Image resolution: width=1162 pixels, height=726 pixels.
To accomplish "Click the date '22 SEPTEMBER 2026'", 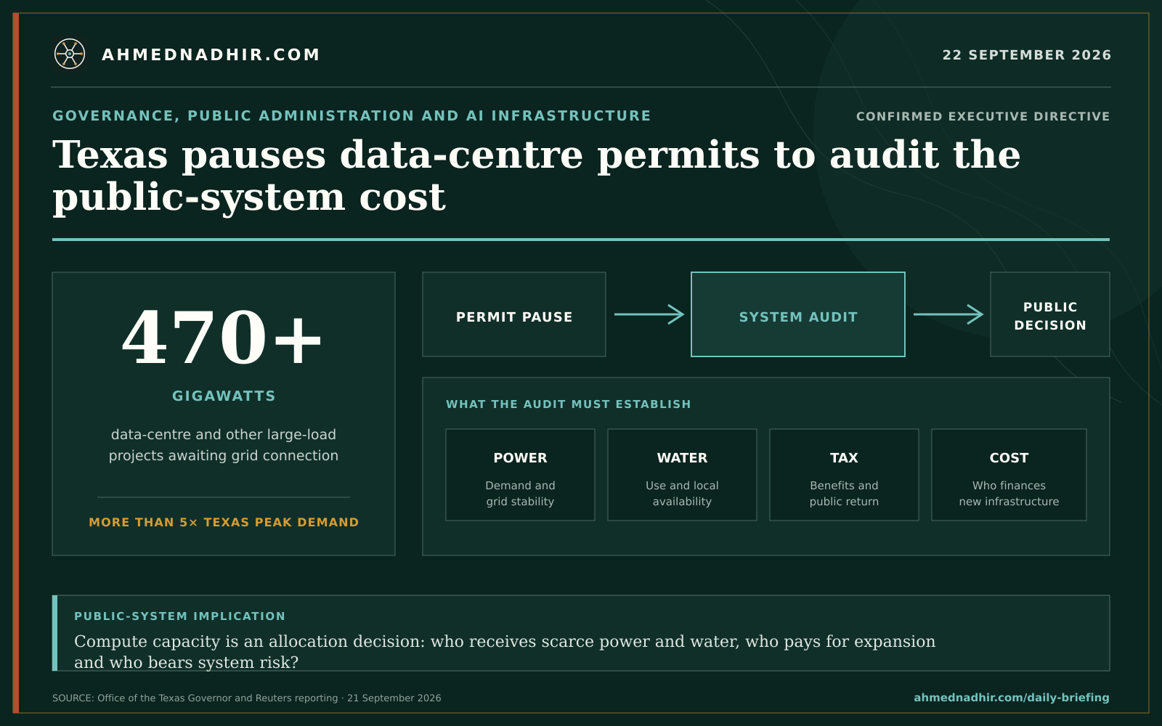I will click(x=1027, y=55).
